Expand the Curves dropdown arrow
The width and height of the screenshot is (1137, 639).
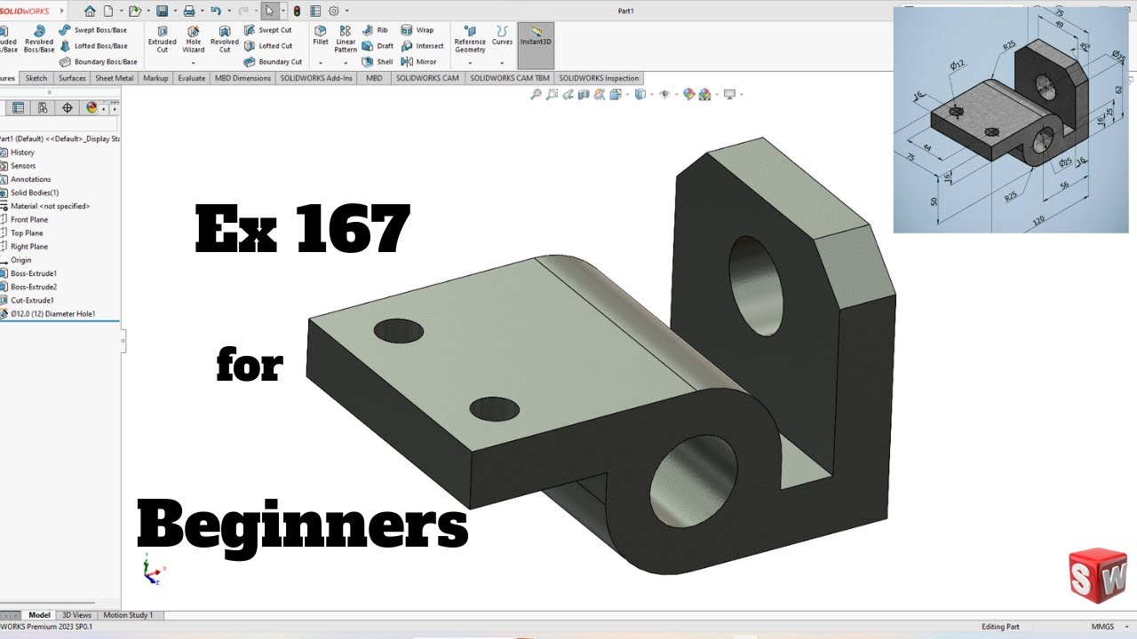coord(503,63)
